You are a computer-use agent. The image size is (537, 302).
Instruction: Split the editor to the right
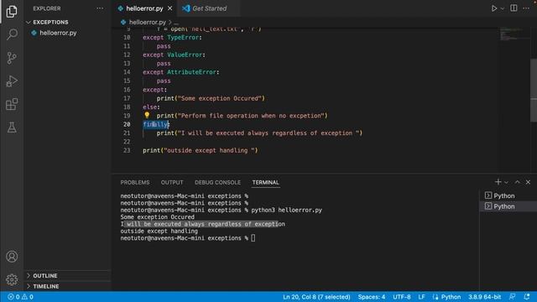point(514,8)
